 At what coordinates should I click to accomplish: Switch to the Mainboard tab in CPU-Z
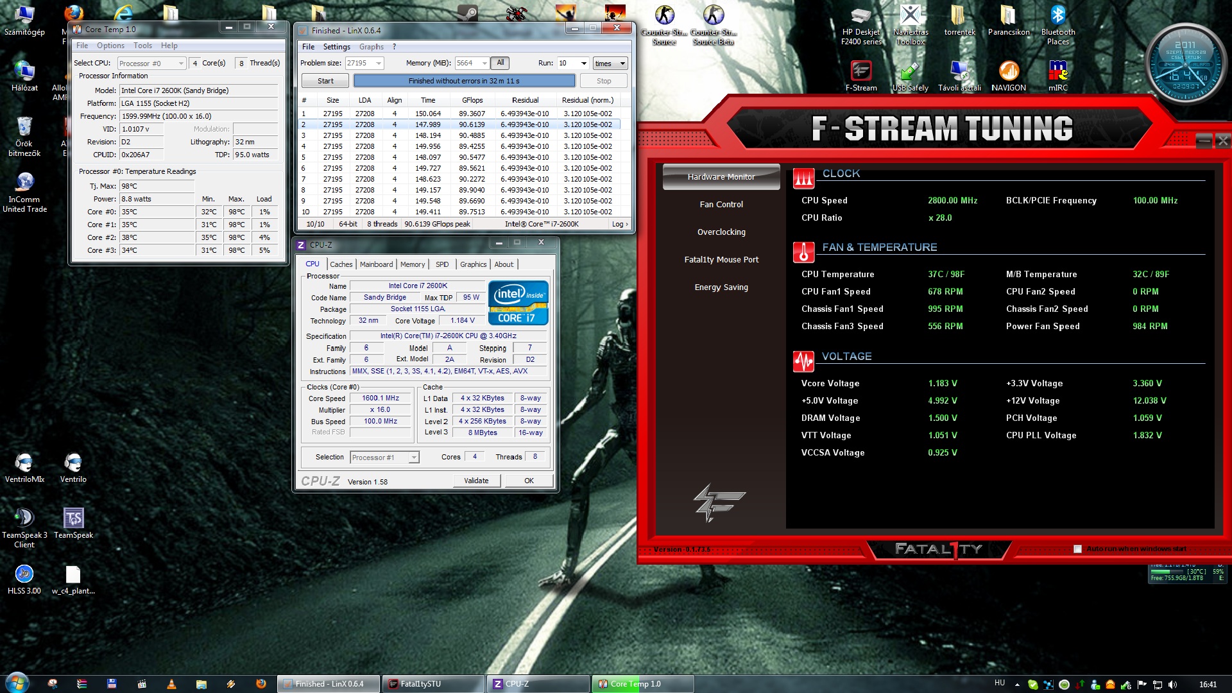click(376, 264)
